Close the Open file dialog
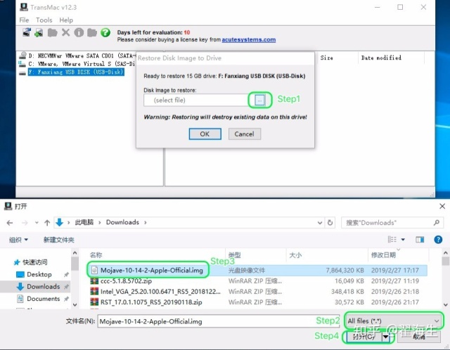 click(x=442, y=206)
